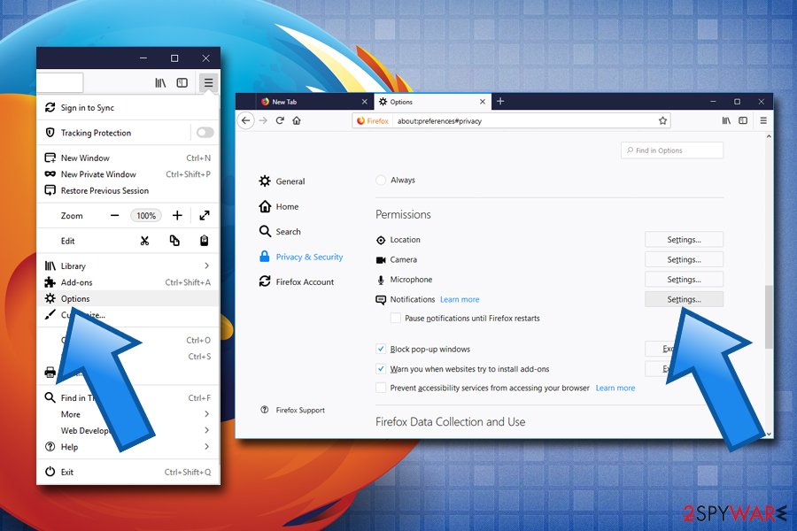This screenshot has height=531, width=797.
Task: Open Options from the menu
Action: 128,298
